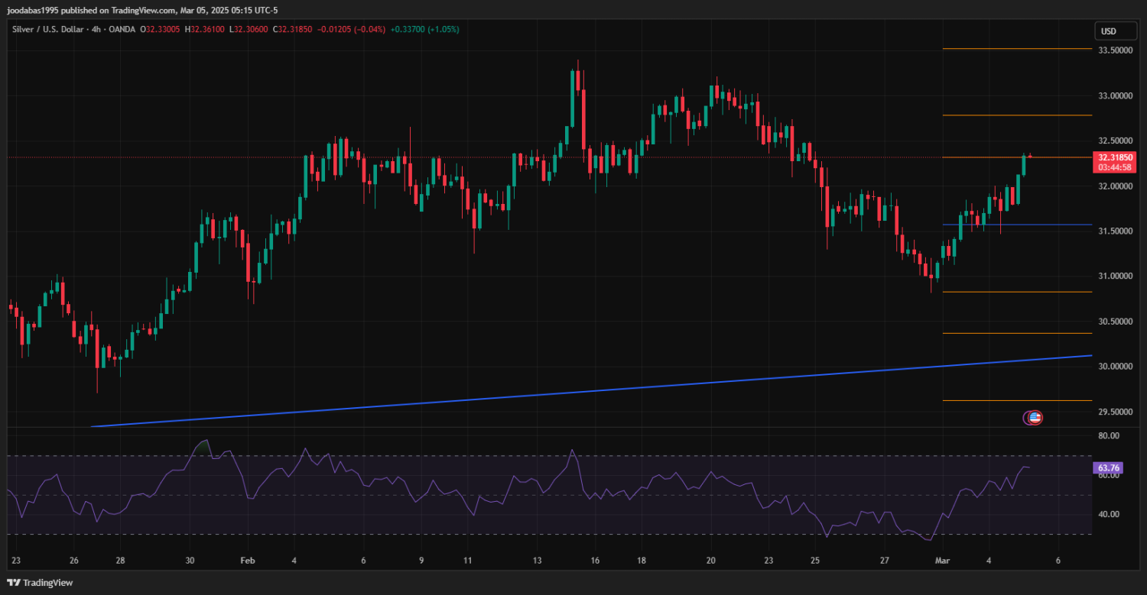
Task: Click the 9 date label on the time axis
Action: click(x=421, y=561)
